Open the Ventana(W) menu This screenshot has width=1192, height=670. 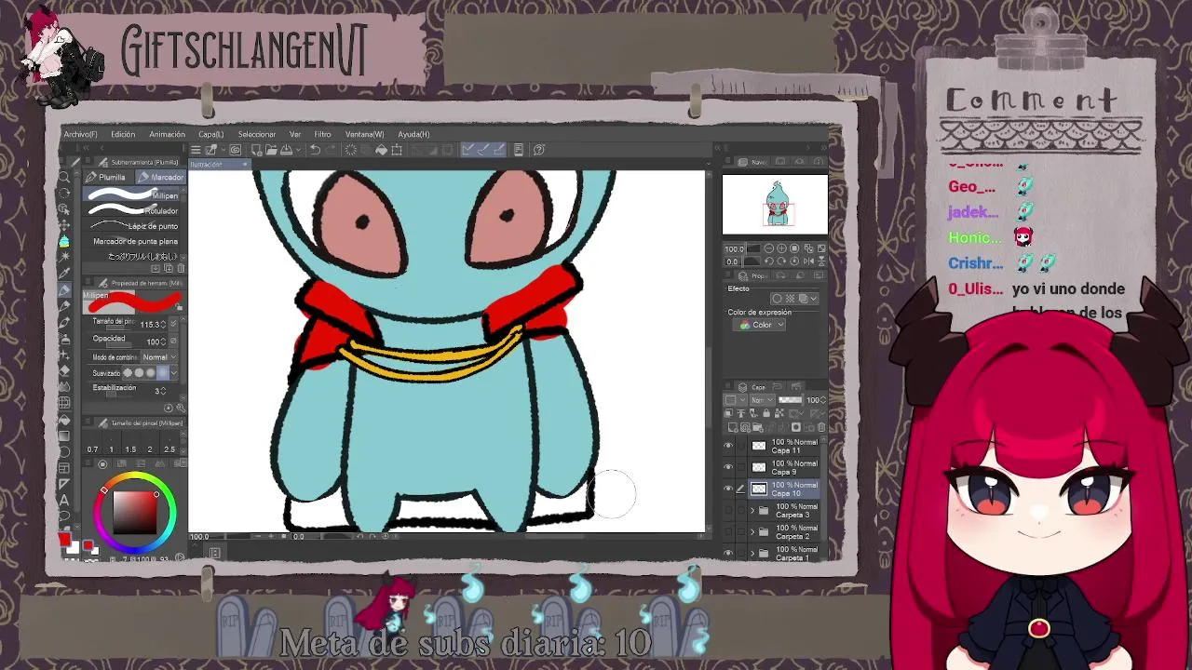pyautogui.click(x=364, y=134)
